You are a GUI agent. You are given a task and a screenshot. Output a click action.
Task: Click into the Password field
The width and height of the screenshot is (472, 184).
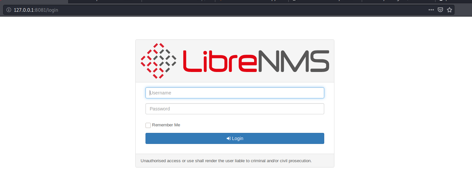pyautogui.click(x=235, y=109)
